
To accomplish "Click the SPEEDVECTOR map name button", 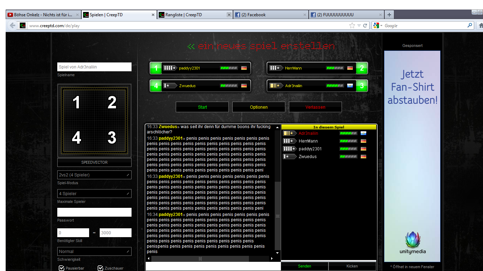I will pos(94,163).
